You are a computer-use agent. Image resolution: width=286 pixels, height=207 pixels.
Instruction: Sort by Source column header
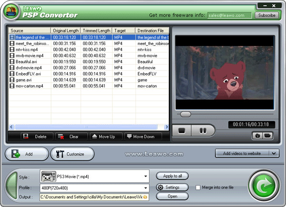pyautogui.click(x=30, y=30)
